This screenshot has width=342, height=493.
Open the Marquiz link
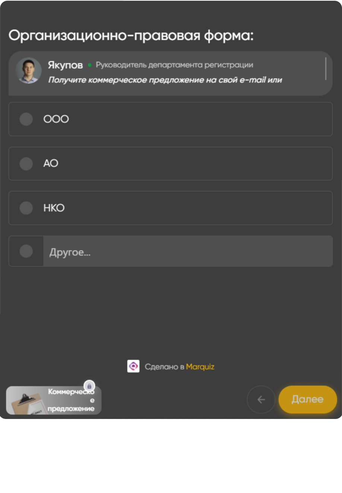tap(200, 366)
